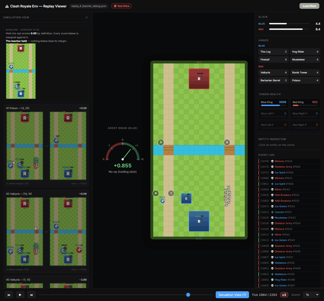Click skull icon for Minions #1524 event
Screen dimensions: 324x301
(273, 161)
